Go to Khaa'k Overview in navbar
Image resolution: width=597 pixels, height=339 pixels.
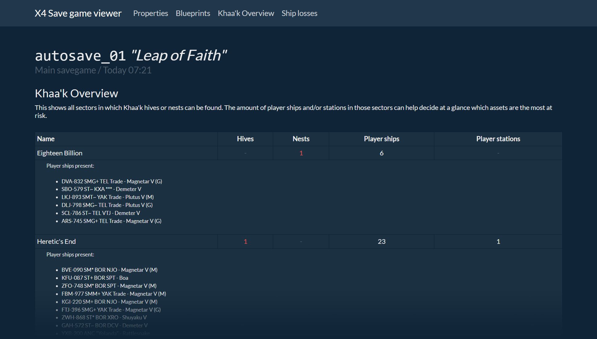[246, 13]
